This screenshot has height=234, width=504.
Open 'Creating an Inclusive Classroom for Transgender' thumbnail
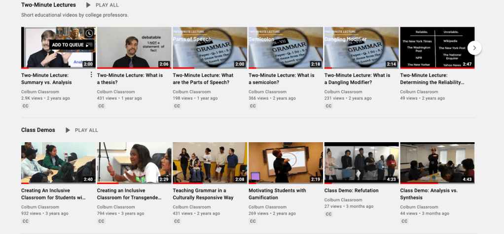point(134,163)
